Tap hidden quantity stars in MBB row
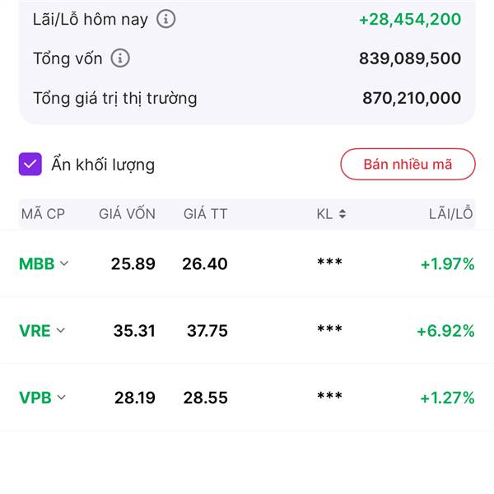Viewport: 494px width, 494px height. 329,263
